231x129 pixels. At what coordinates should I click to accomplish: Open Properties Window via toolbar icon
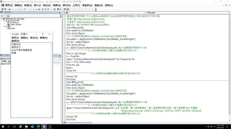click(x=45, y=9)
